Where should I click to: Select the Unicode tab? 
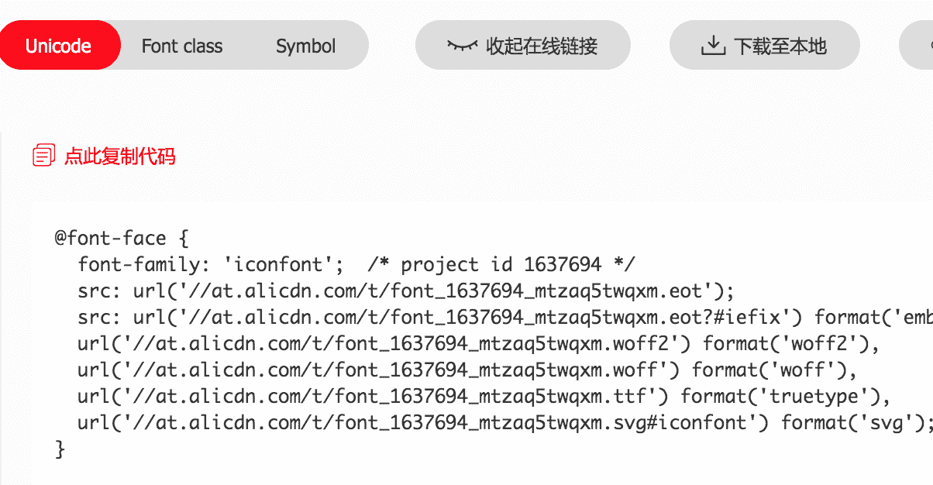(58, 46)
